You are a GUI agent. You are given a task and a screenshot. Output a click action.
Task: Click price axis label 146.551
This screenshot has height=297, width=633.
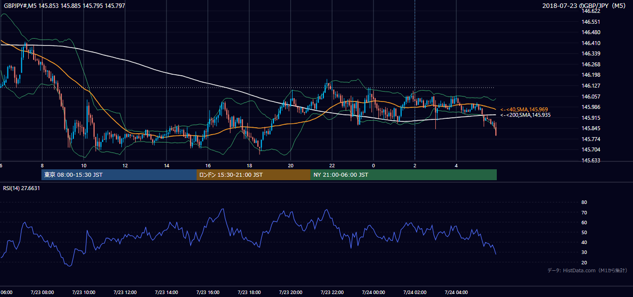pyautogui.click(x=591, y=22)
